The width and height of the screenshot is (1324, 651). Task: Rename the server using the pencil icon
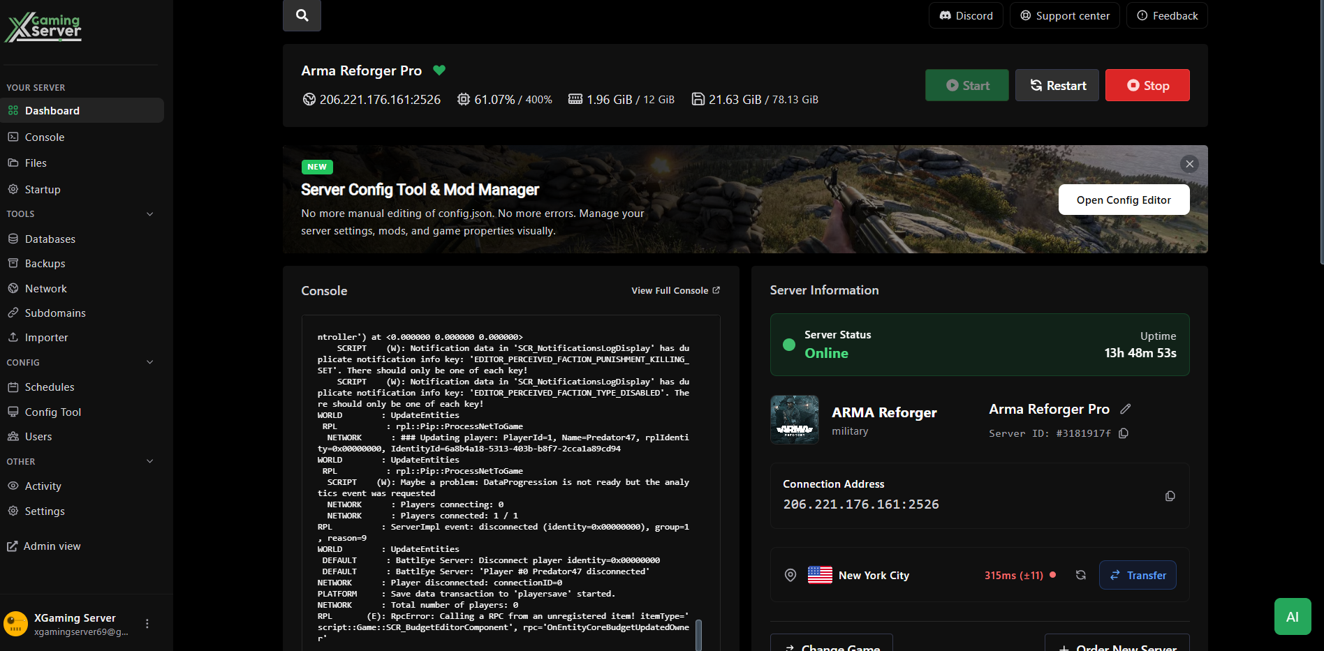click(x=1126, y=408)
